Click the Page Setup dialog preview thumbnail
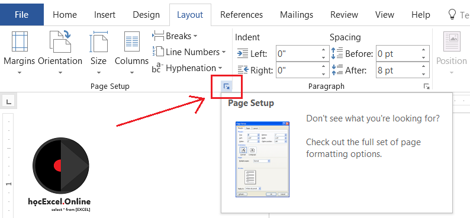The image size is (470, 218). pos(263,159)
